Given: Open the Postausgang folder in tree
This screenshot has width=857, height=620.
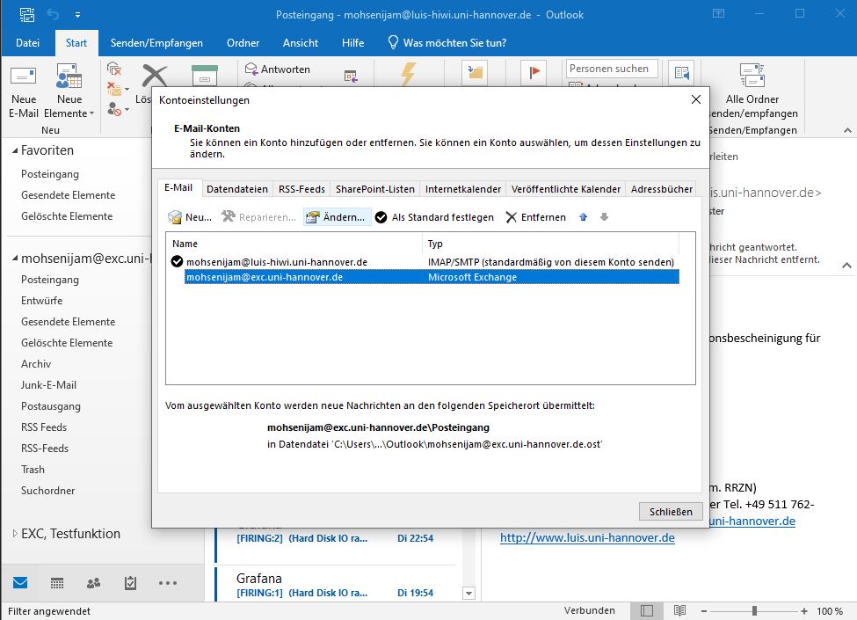Looking at the screenshot, I should 51,406.
